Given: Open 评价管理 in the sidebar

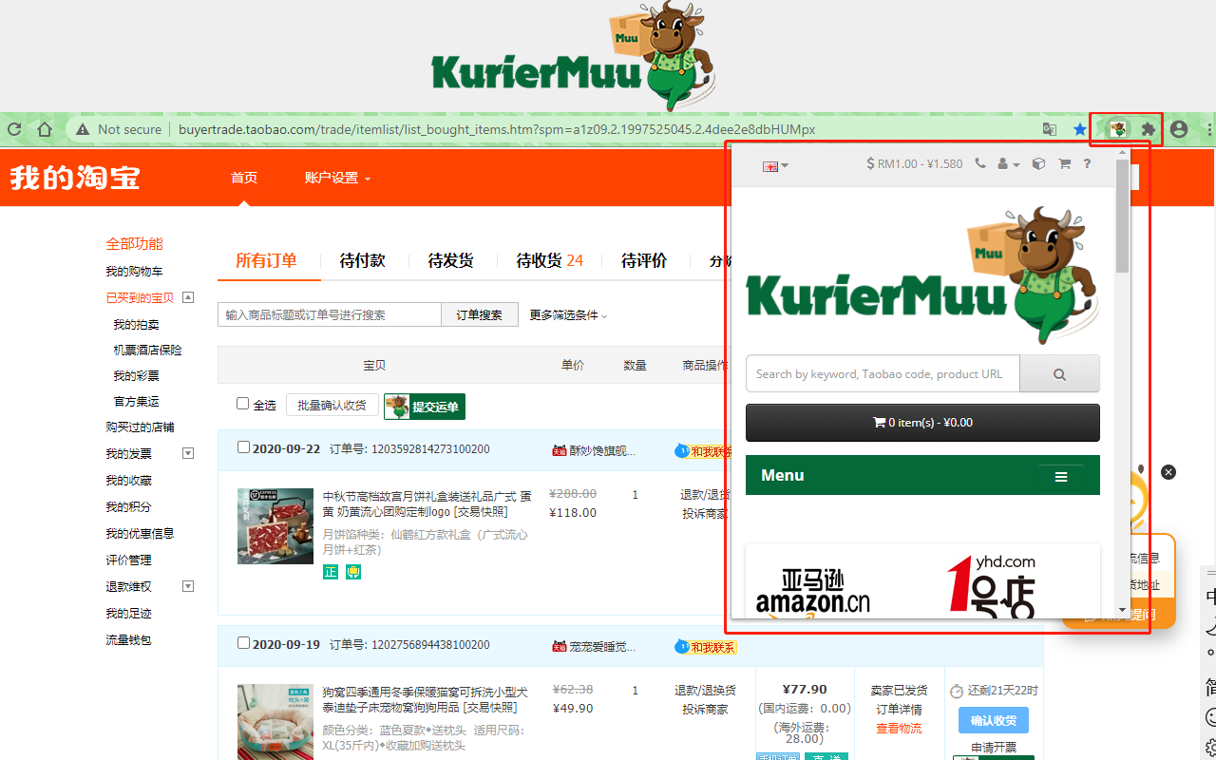Looking at the screenshot, I should [128, 560].
